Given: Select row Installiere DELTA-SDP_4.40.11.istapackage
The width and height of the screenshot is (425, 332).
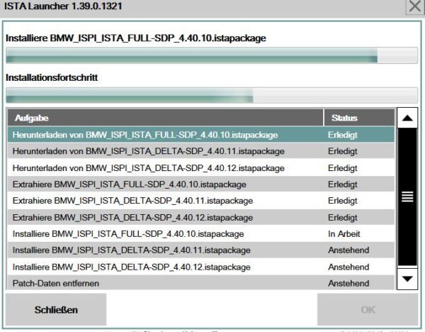Looking at the screenshot, I should point(201,250).
